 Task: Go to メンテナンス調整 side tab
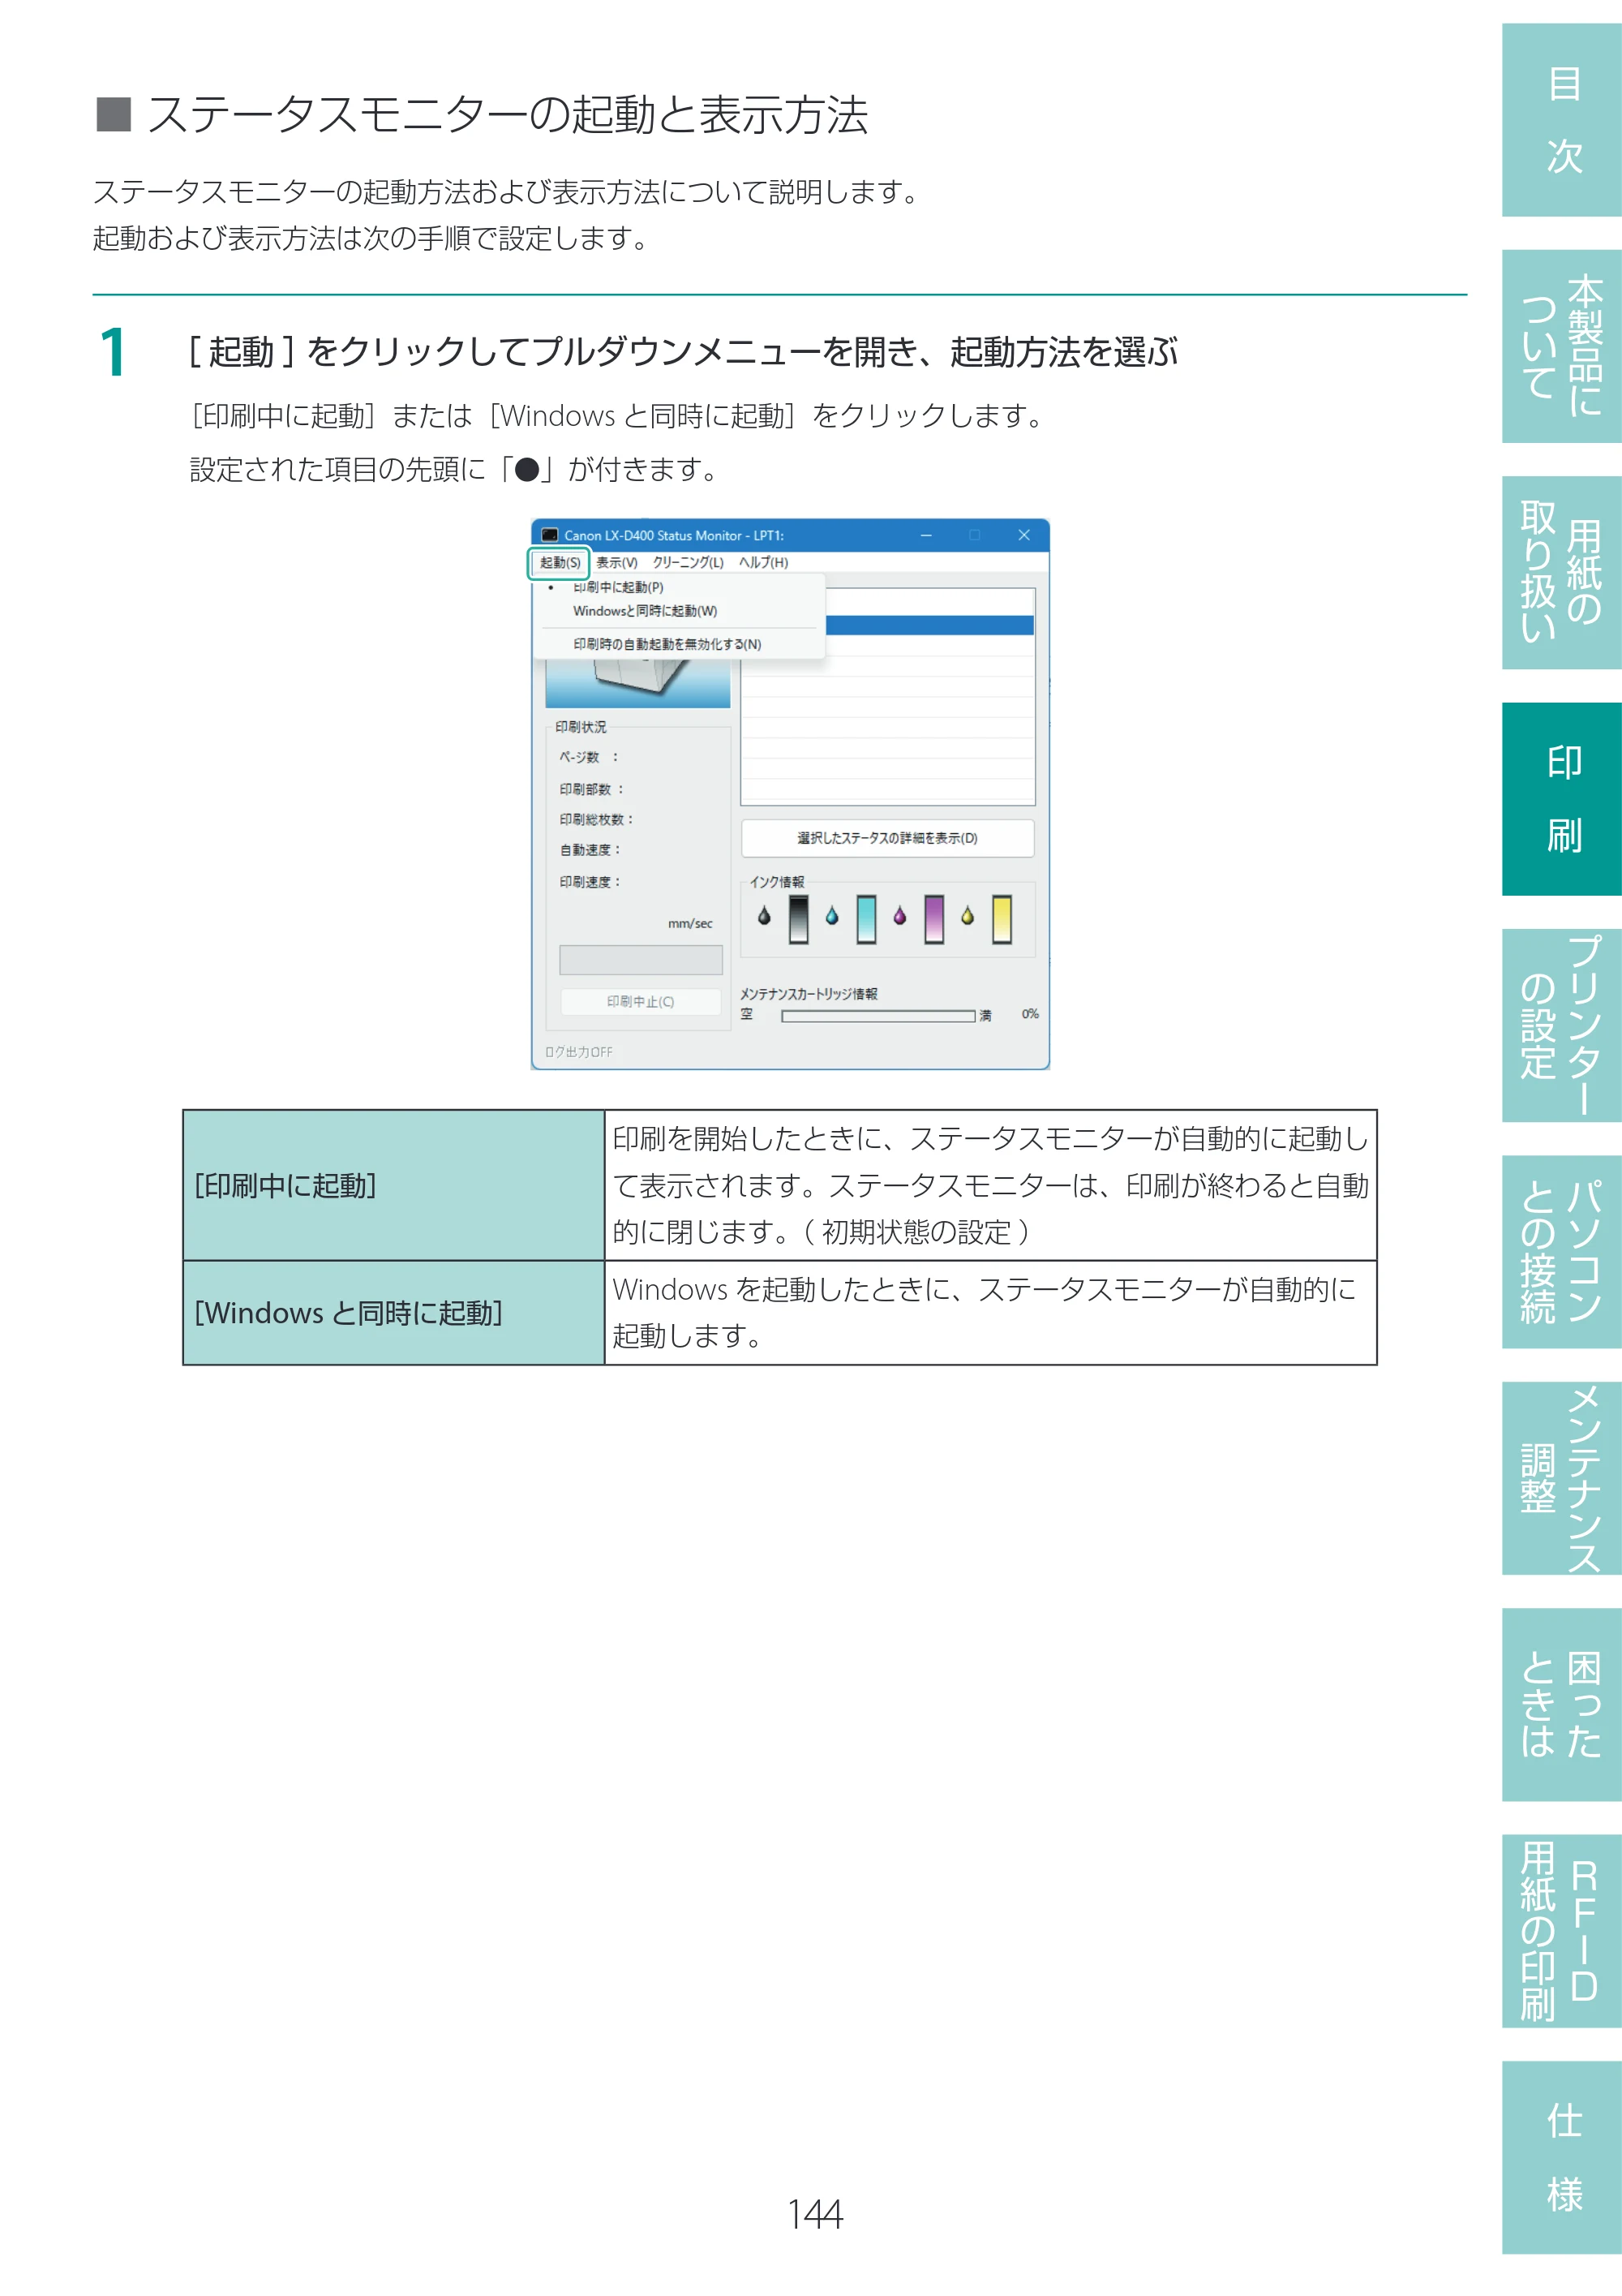(1562, 1478)
